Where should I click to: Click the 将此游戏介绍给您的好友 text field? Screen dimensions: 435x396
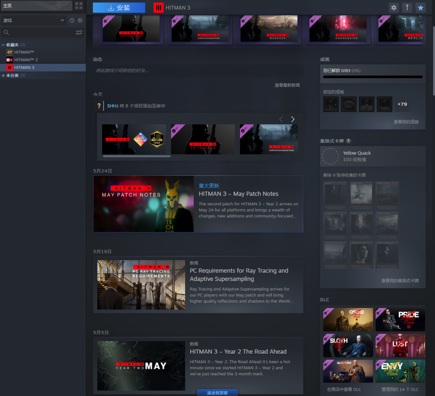tap(198, 70)
